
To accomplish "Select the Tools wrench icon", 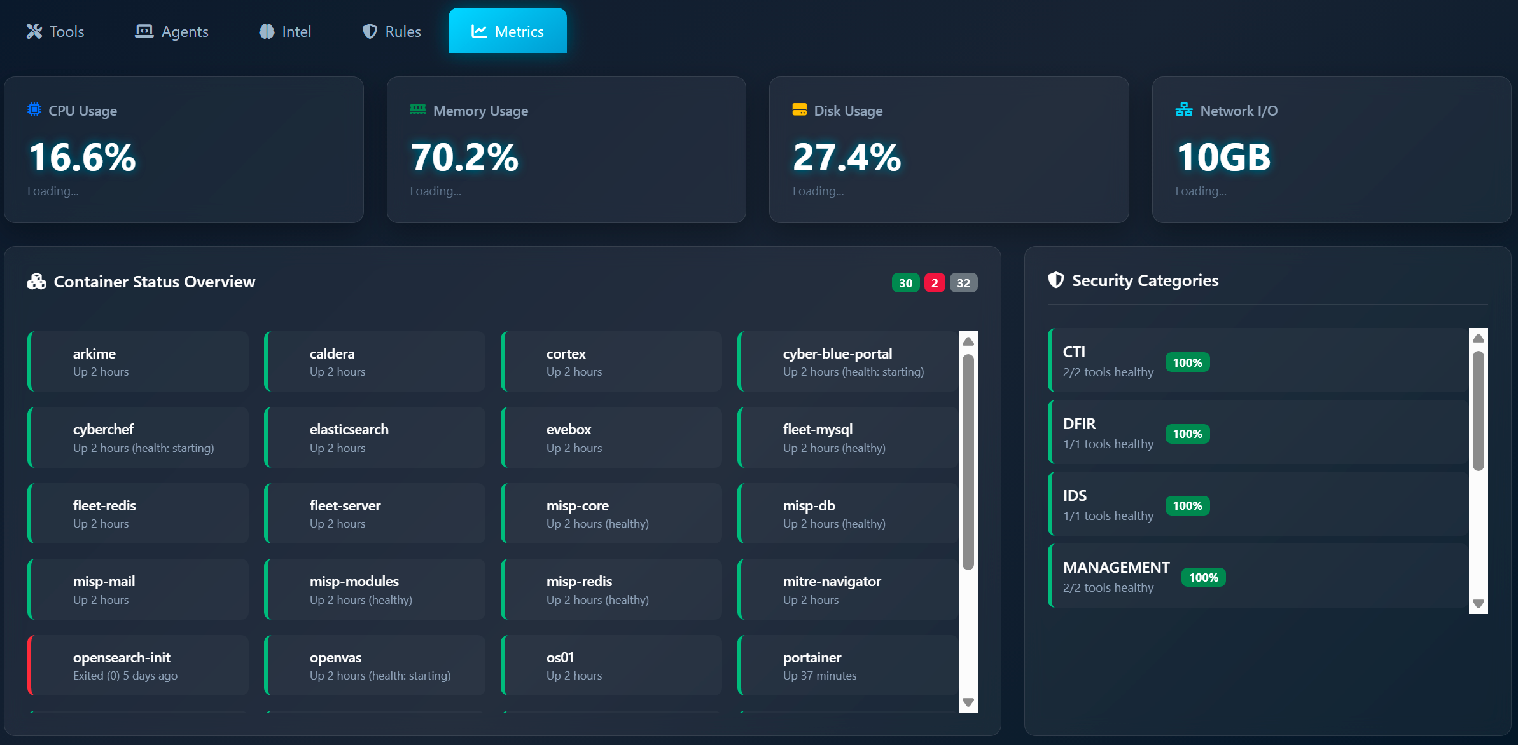I will point(34,31).
